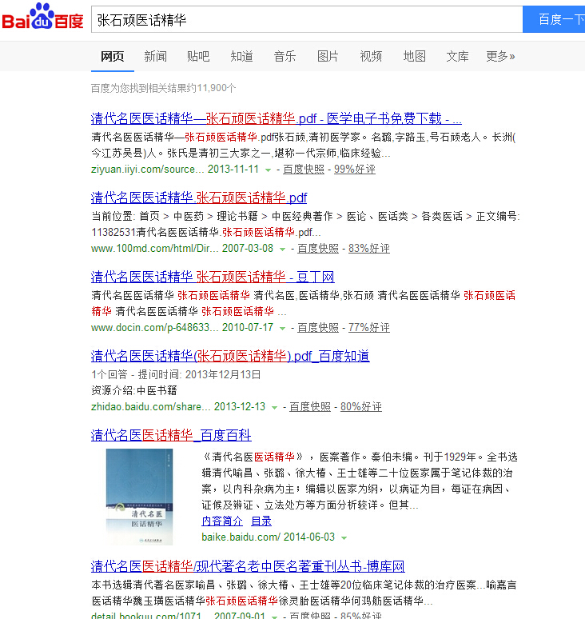Open 百度快照 for the zhidao.baidu.com result
Image resolution: width=585 pixels, height=619 pixels.
tap(310, 407)
